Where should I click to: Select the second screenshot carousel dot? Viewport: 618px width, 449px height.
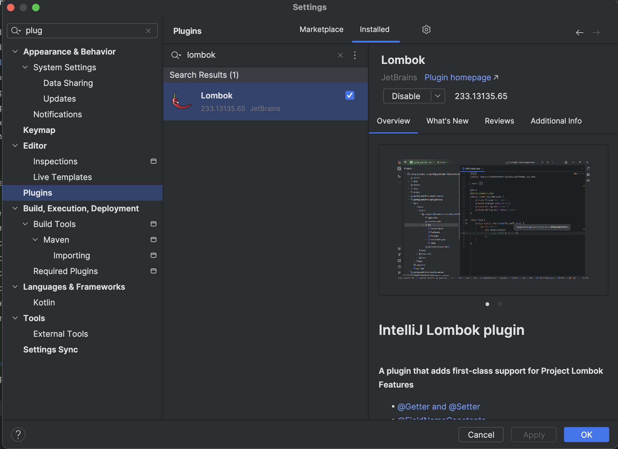click(500, 304)
